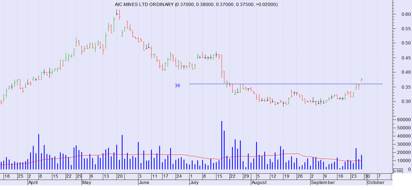412x190 pixels.
Task: Click the 40000 volume axis label
Action: [x=404, y=136]
